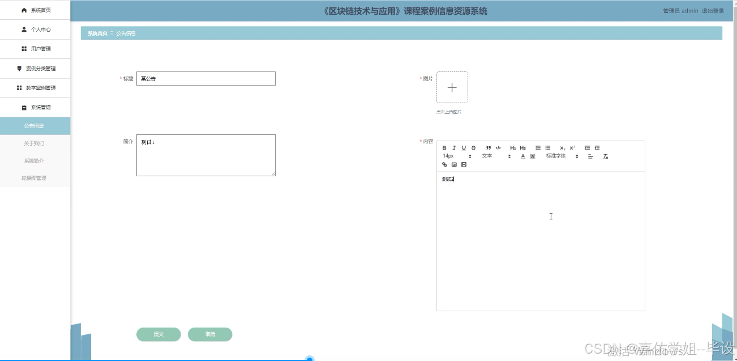Insert an image into the editor content
This screenshot has height=361, width=737.
click(454, 164)
